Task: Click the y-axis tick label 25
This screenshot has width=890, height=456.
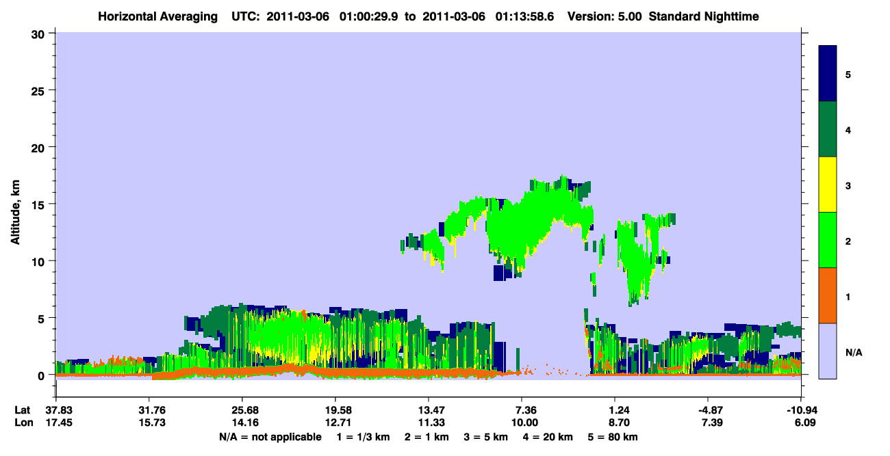Action: coord(39,90)
